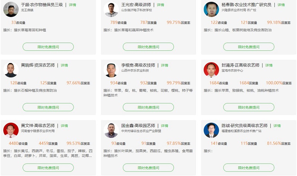Open 详情 link for 陈斌
297x176 pixels.
point(277,126)
